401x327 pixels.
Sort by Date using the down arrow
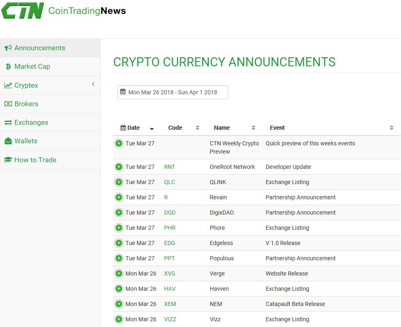tap(152, 129)
